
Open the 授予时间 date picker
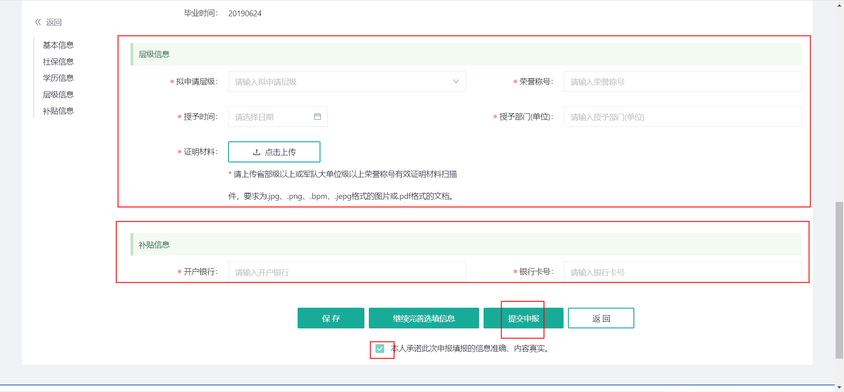[x=273, y=117]
